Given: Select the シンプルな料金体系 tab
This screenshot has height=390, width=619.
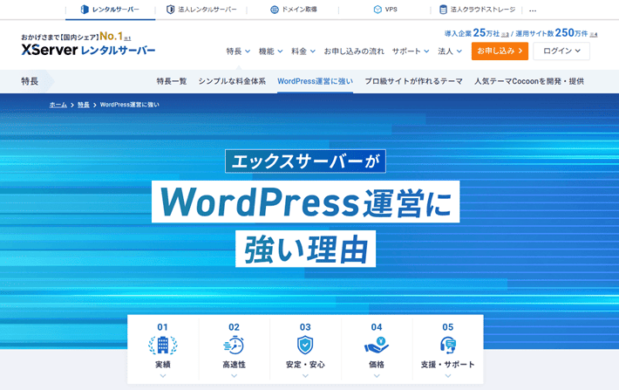Looking at the screenshot, I should point(232,81).
